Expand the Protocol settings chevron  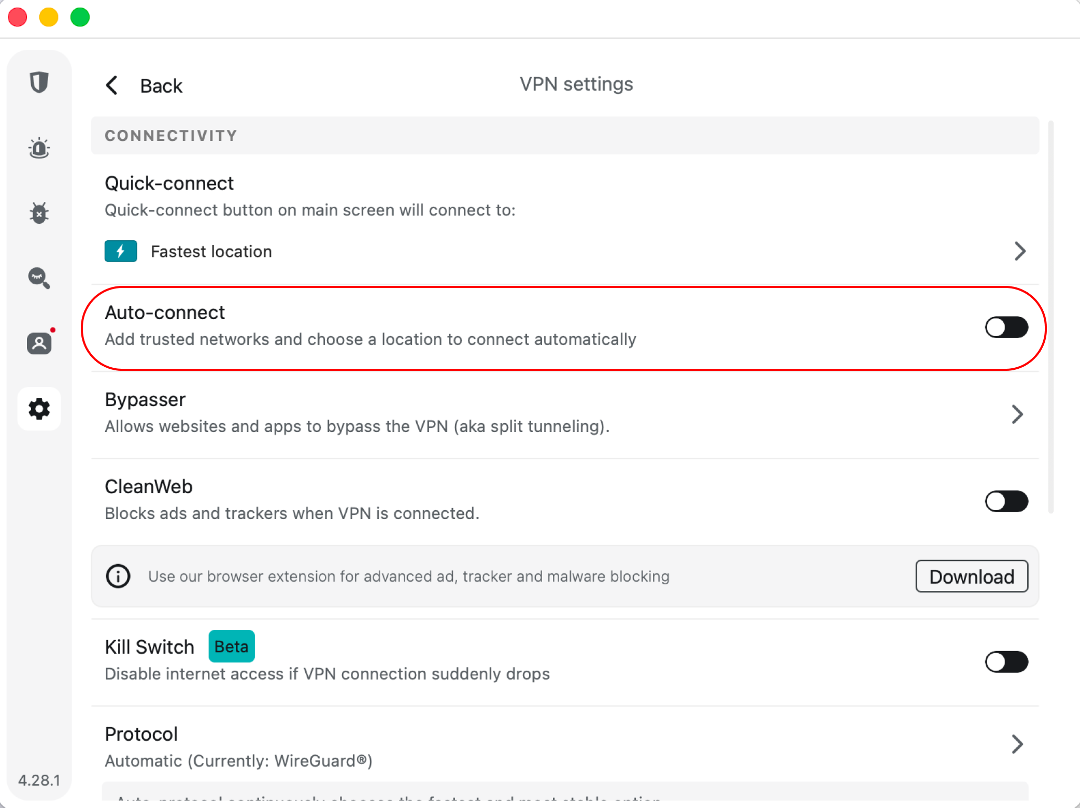(1017, 744)
